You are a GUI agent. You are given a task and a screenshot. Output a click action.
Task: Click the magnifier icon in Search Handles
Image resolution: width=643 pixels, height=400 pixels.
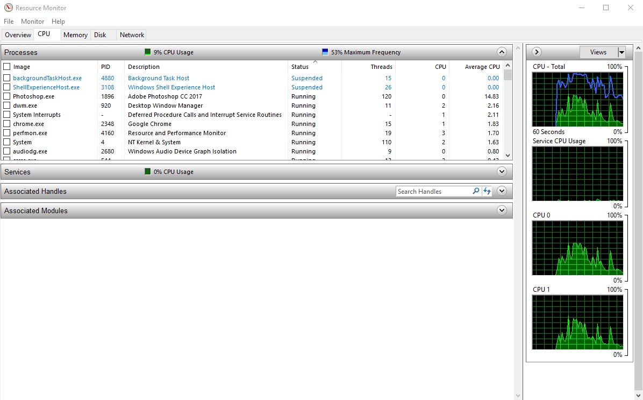[475, 191]
